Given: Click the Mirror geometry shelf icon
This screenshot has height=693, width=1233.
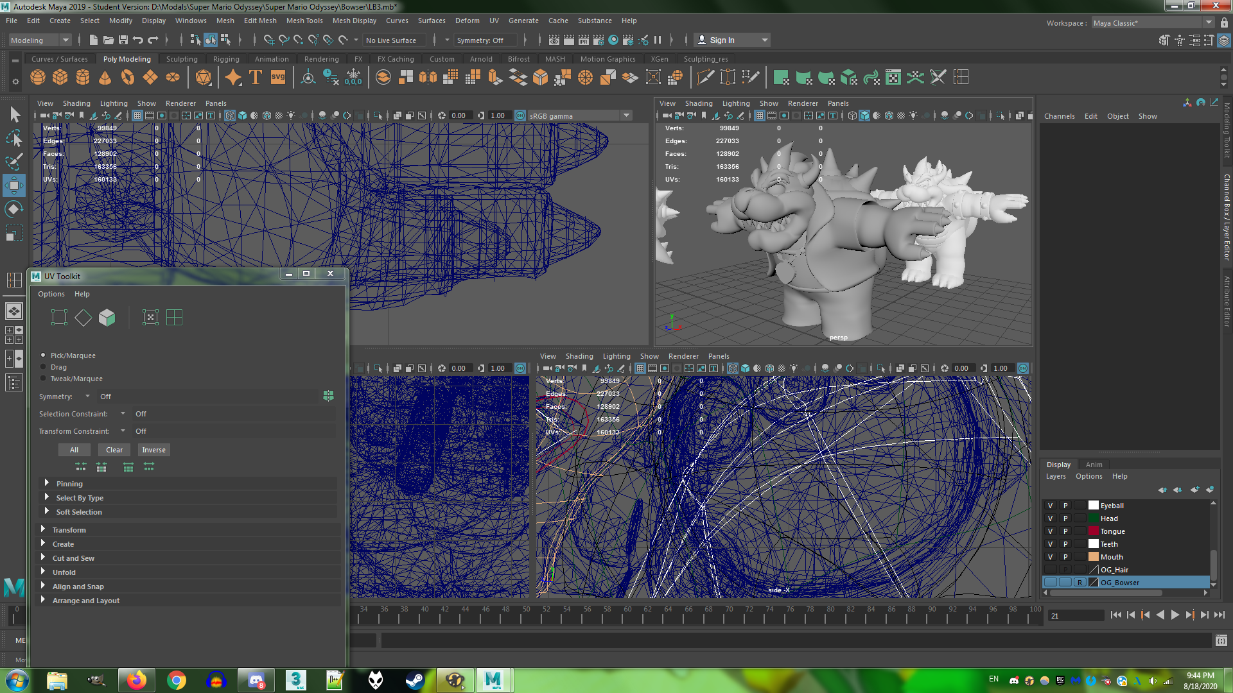Looking at the screenshot, I should pyautogui.click(x=428, y=78).
